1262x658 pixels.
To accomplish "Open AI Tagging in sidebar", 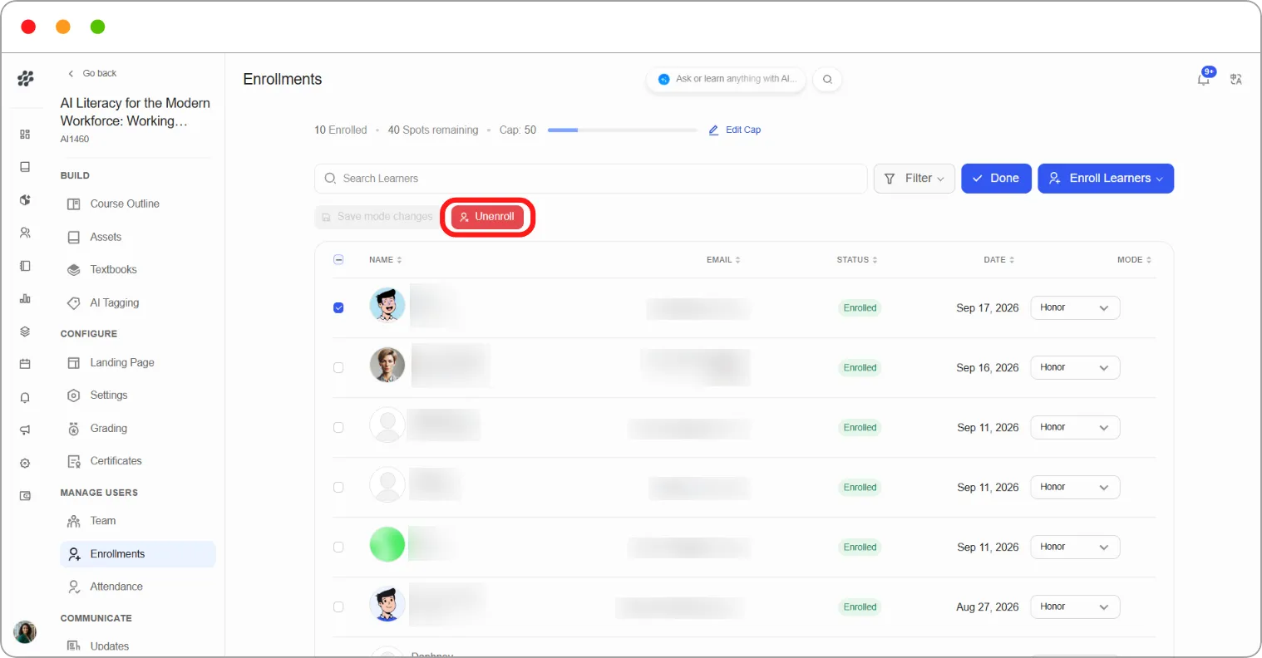I will click(x=114, y=302).
